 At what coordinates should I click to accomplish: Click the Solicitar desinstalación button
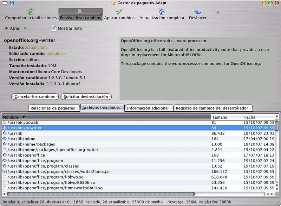[x=86, y=96]
